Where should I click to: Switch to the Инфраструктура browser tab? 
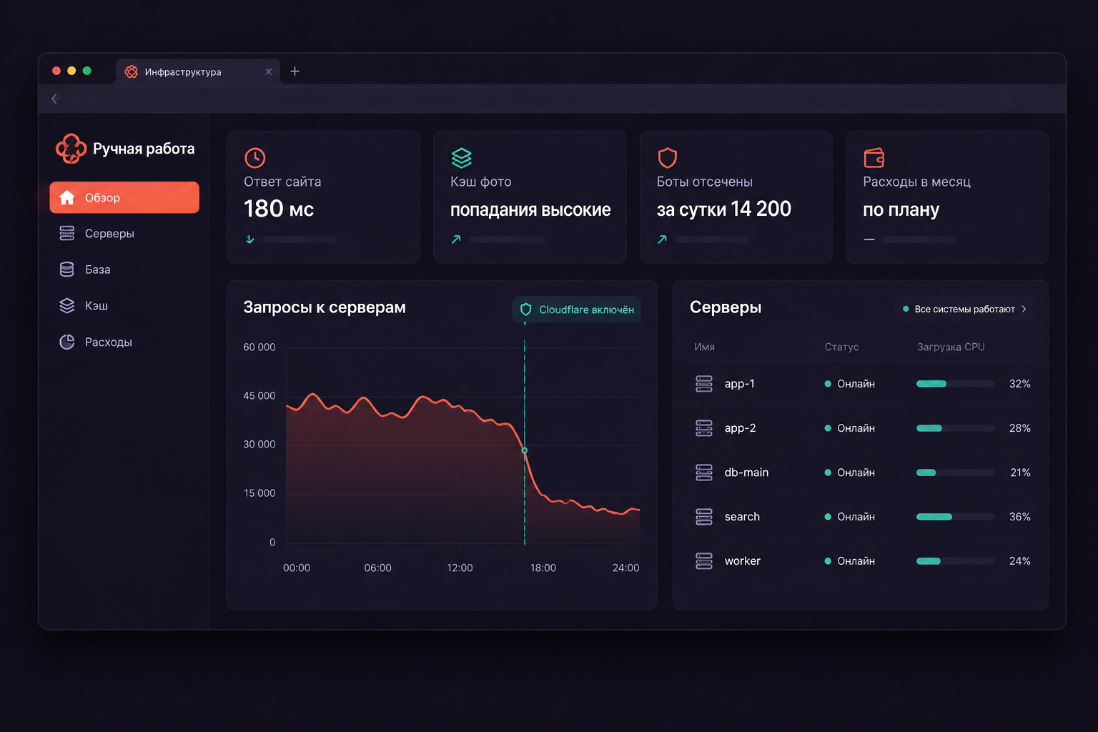198,71
